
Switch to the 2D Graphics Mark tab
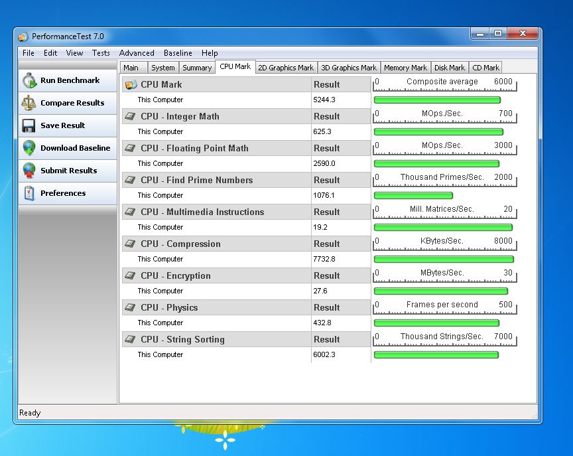pos(286,68)
